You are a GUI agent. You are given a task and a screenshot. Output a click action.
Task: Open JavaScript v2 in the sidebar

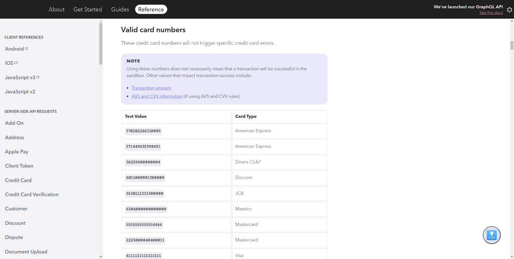(20, 92)
